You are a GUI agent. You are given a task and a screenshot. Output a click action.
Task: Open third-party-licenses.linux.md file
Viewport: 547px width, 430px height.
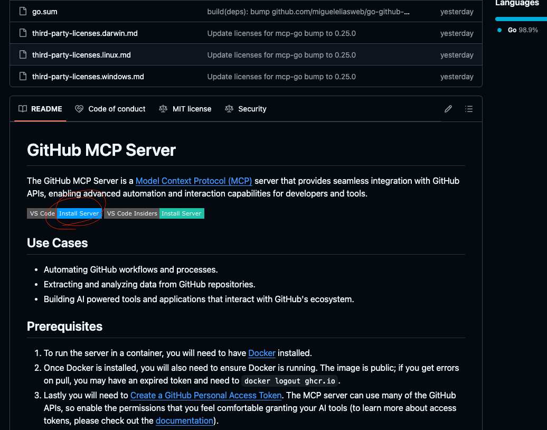click(81, 55)
